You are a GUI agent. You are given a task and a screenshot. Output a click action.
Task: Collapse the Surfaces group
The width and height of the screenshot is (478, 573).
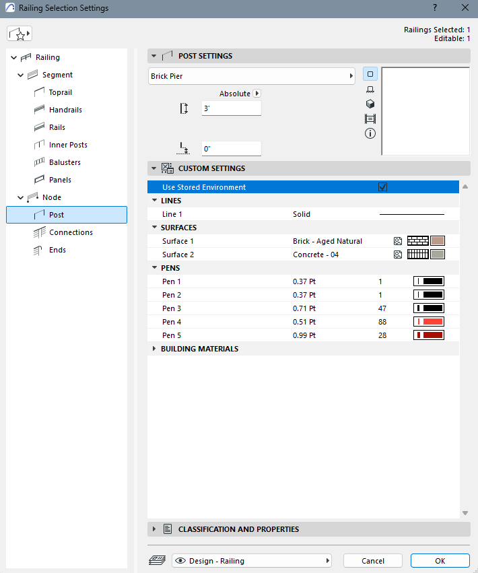pyautogui.click(x=155, y=228)
